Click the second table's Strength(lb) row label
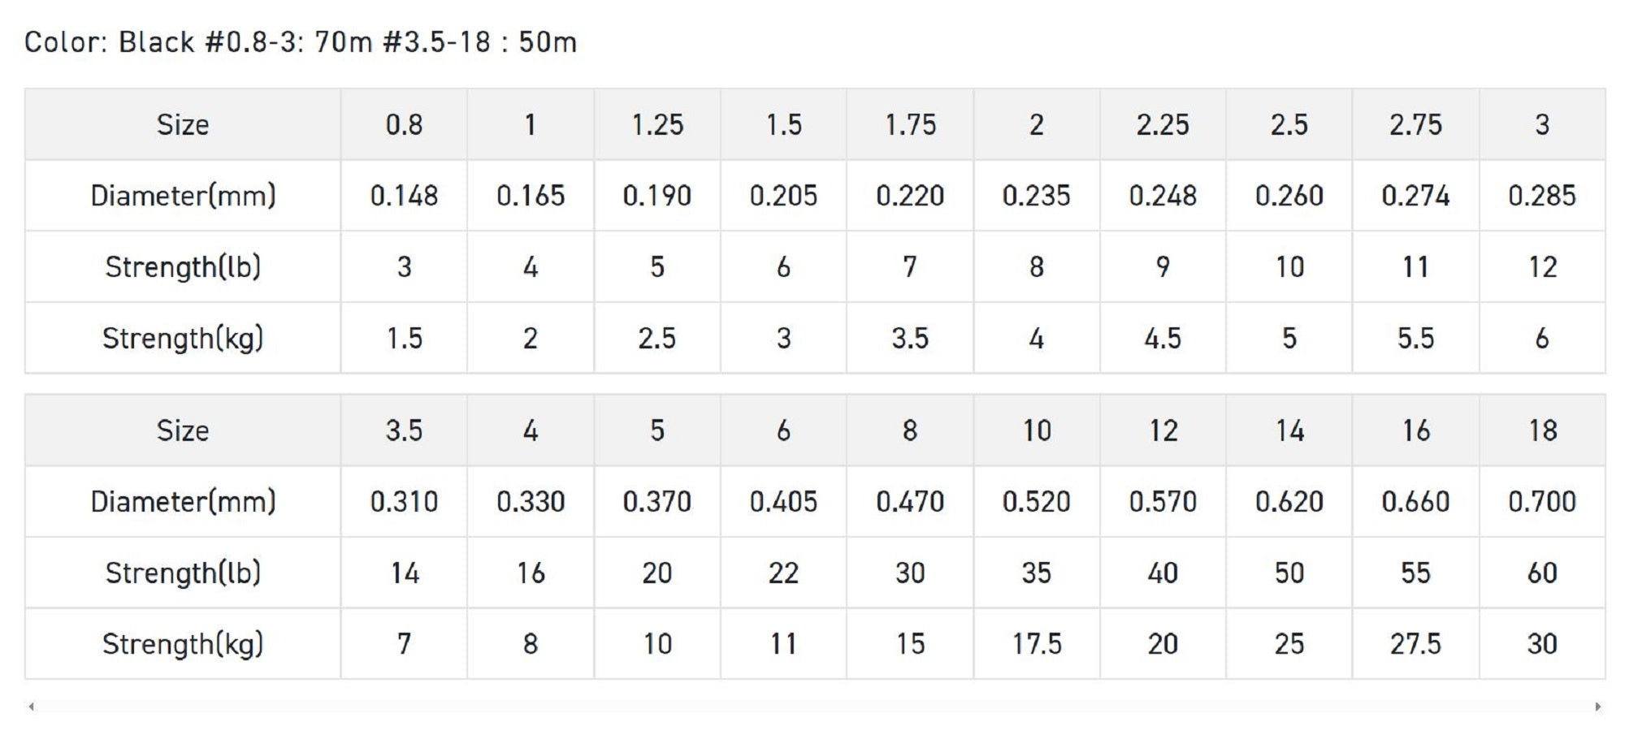Viewport: 1625px width, 735px height. 183,573
